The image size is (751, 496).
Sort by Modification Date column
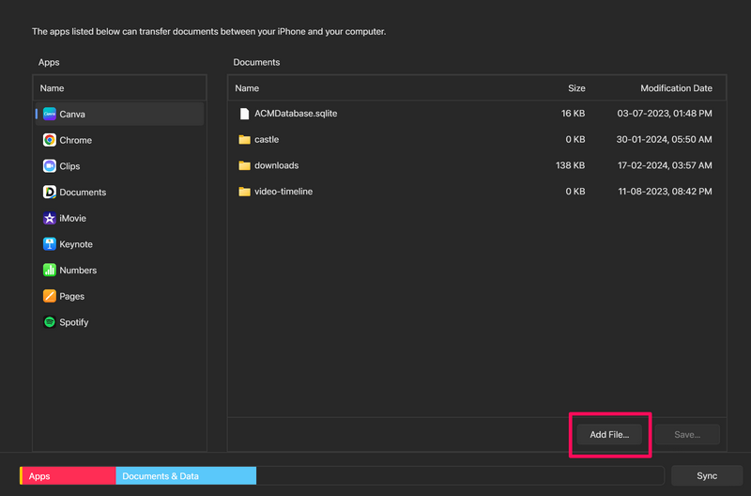point(676,88)
